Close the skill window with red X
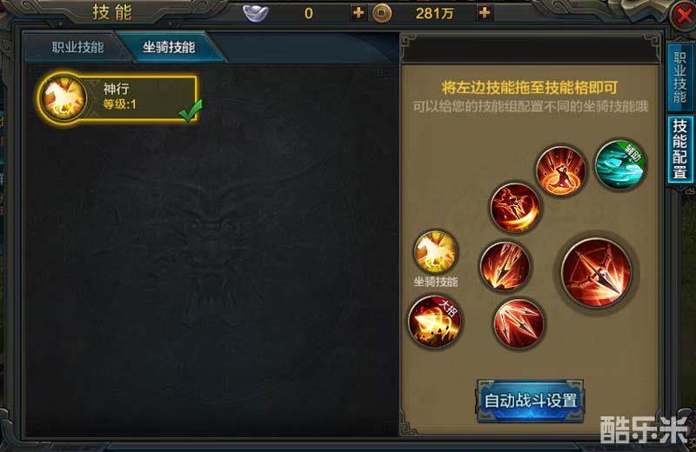 click(x=683, y=16)
